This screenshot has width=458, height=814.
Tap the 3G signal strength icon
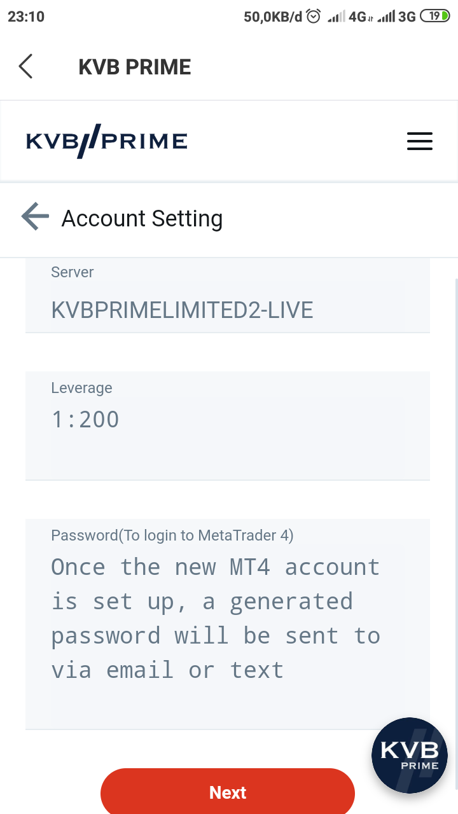point(396,17)
